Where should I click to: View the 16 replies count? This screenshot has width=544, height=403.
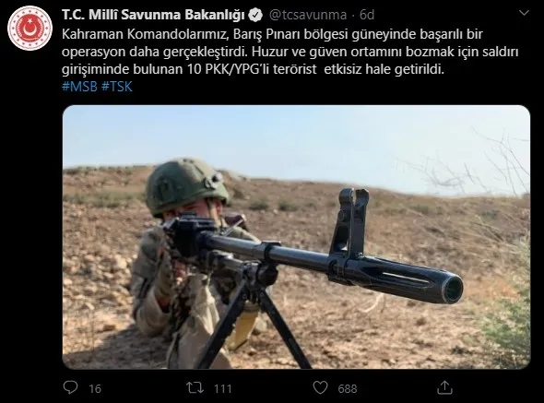click(95, 389)
